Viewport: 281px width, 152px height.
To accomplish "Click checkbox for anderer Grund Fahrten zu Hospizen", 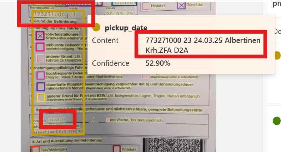I will (x=40, y=58).
